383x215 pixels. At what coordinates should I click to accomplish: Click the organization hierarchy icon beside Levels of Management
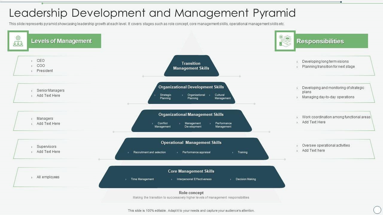pos(18,41)
